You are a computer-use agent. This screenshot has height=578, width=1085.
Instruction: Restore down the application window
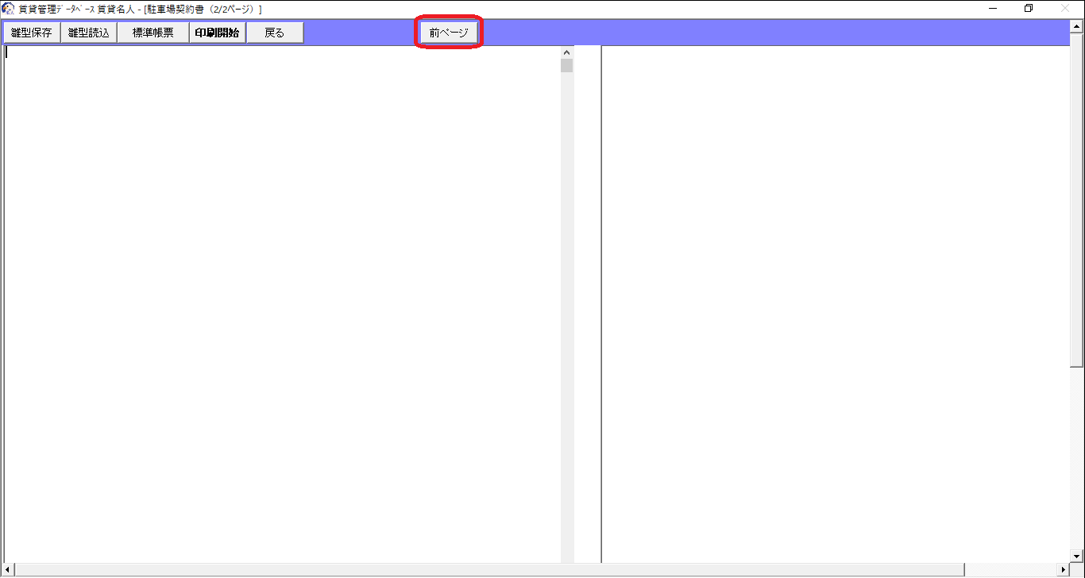(1029, 9)
